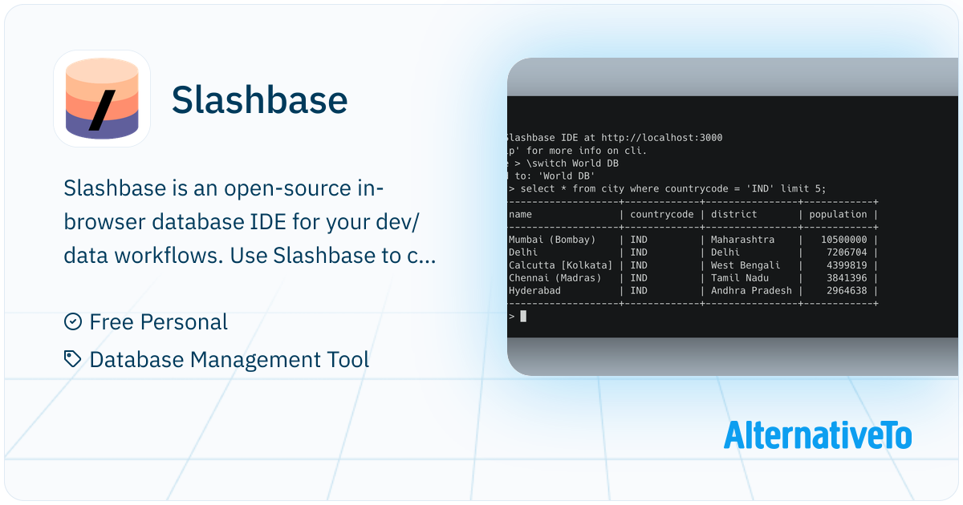Screen dimensions: 963x505
Task: Click the population value 4399819
Action: pyautogui.click(x=847, y=265)
